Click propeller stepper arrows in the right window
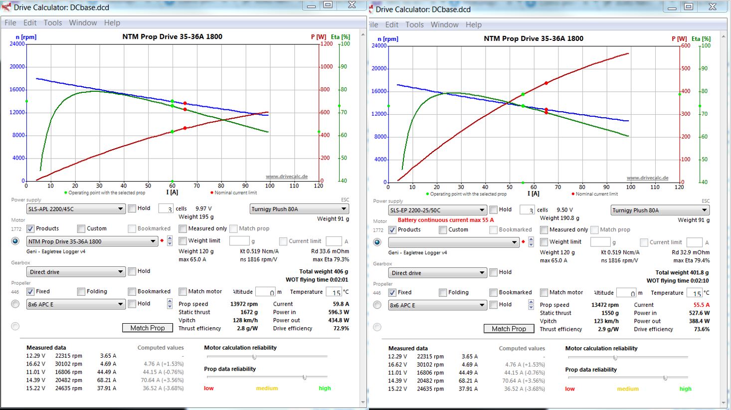This screenshot has height=410, width=731. 531,304
